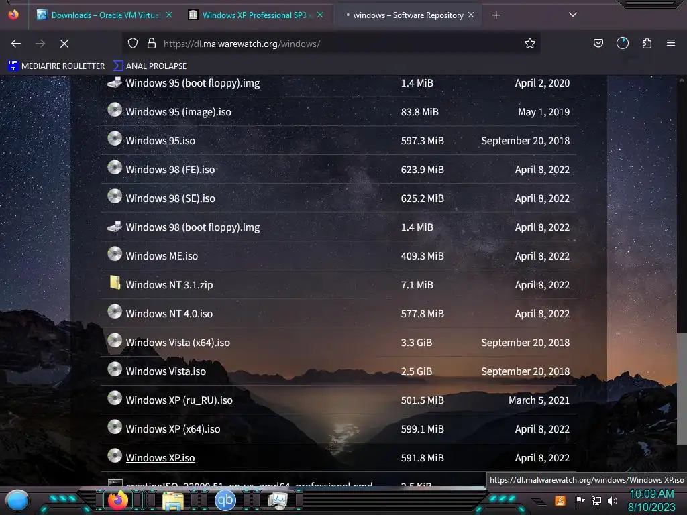Screen dimensions: 687x515
Task: Open File Explorer from the taskbar
Action: 173,500
